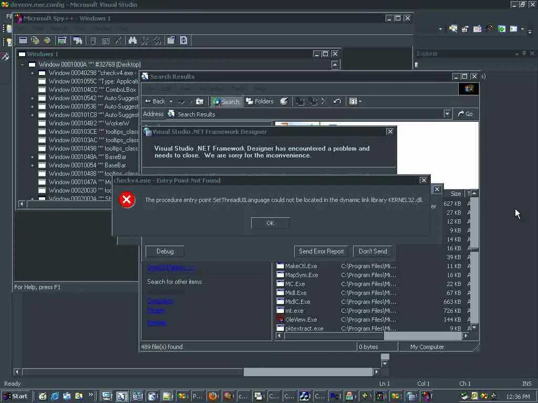Click the Up folder icon in Search Results
Screen dimensions: 538x403
coord(200,101)
